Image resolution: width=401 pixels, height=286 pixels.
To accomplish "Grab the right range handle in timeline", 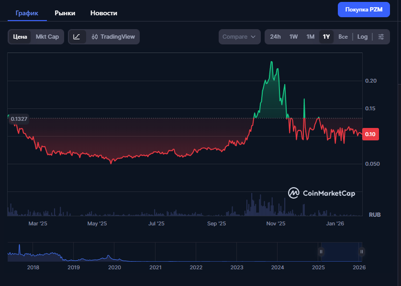I will 362,252.
